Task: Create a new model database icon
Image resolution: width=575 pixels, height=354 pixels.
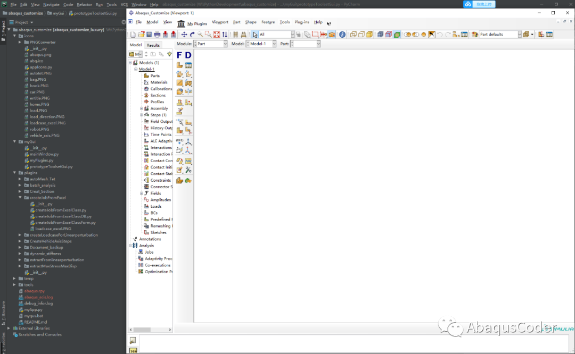Action: click(133, 35)
